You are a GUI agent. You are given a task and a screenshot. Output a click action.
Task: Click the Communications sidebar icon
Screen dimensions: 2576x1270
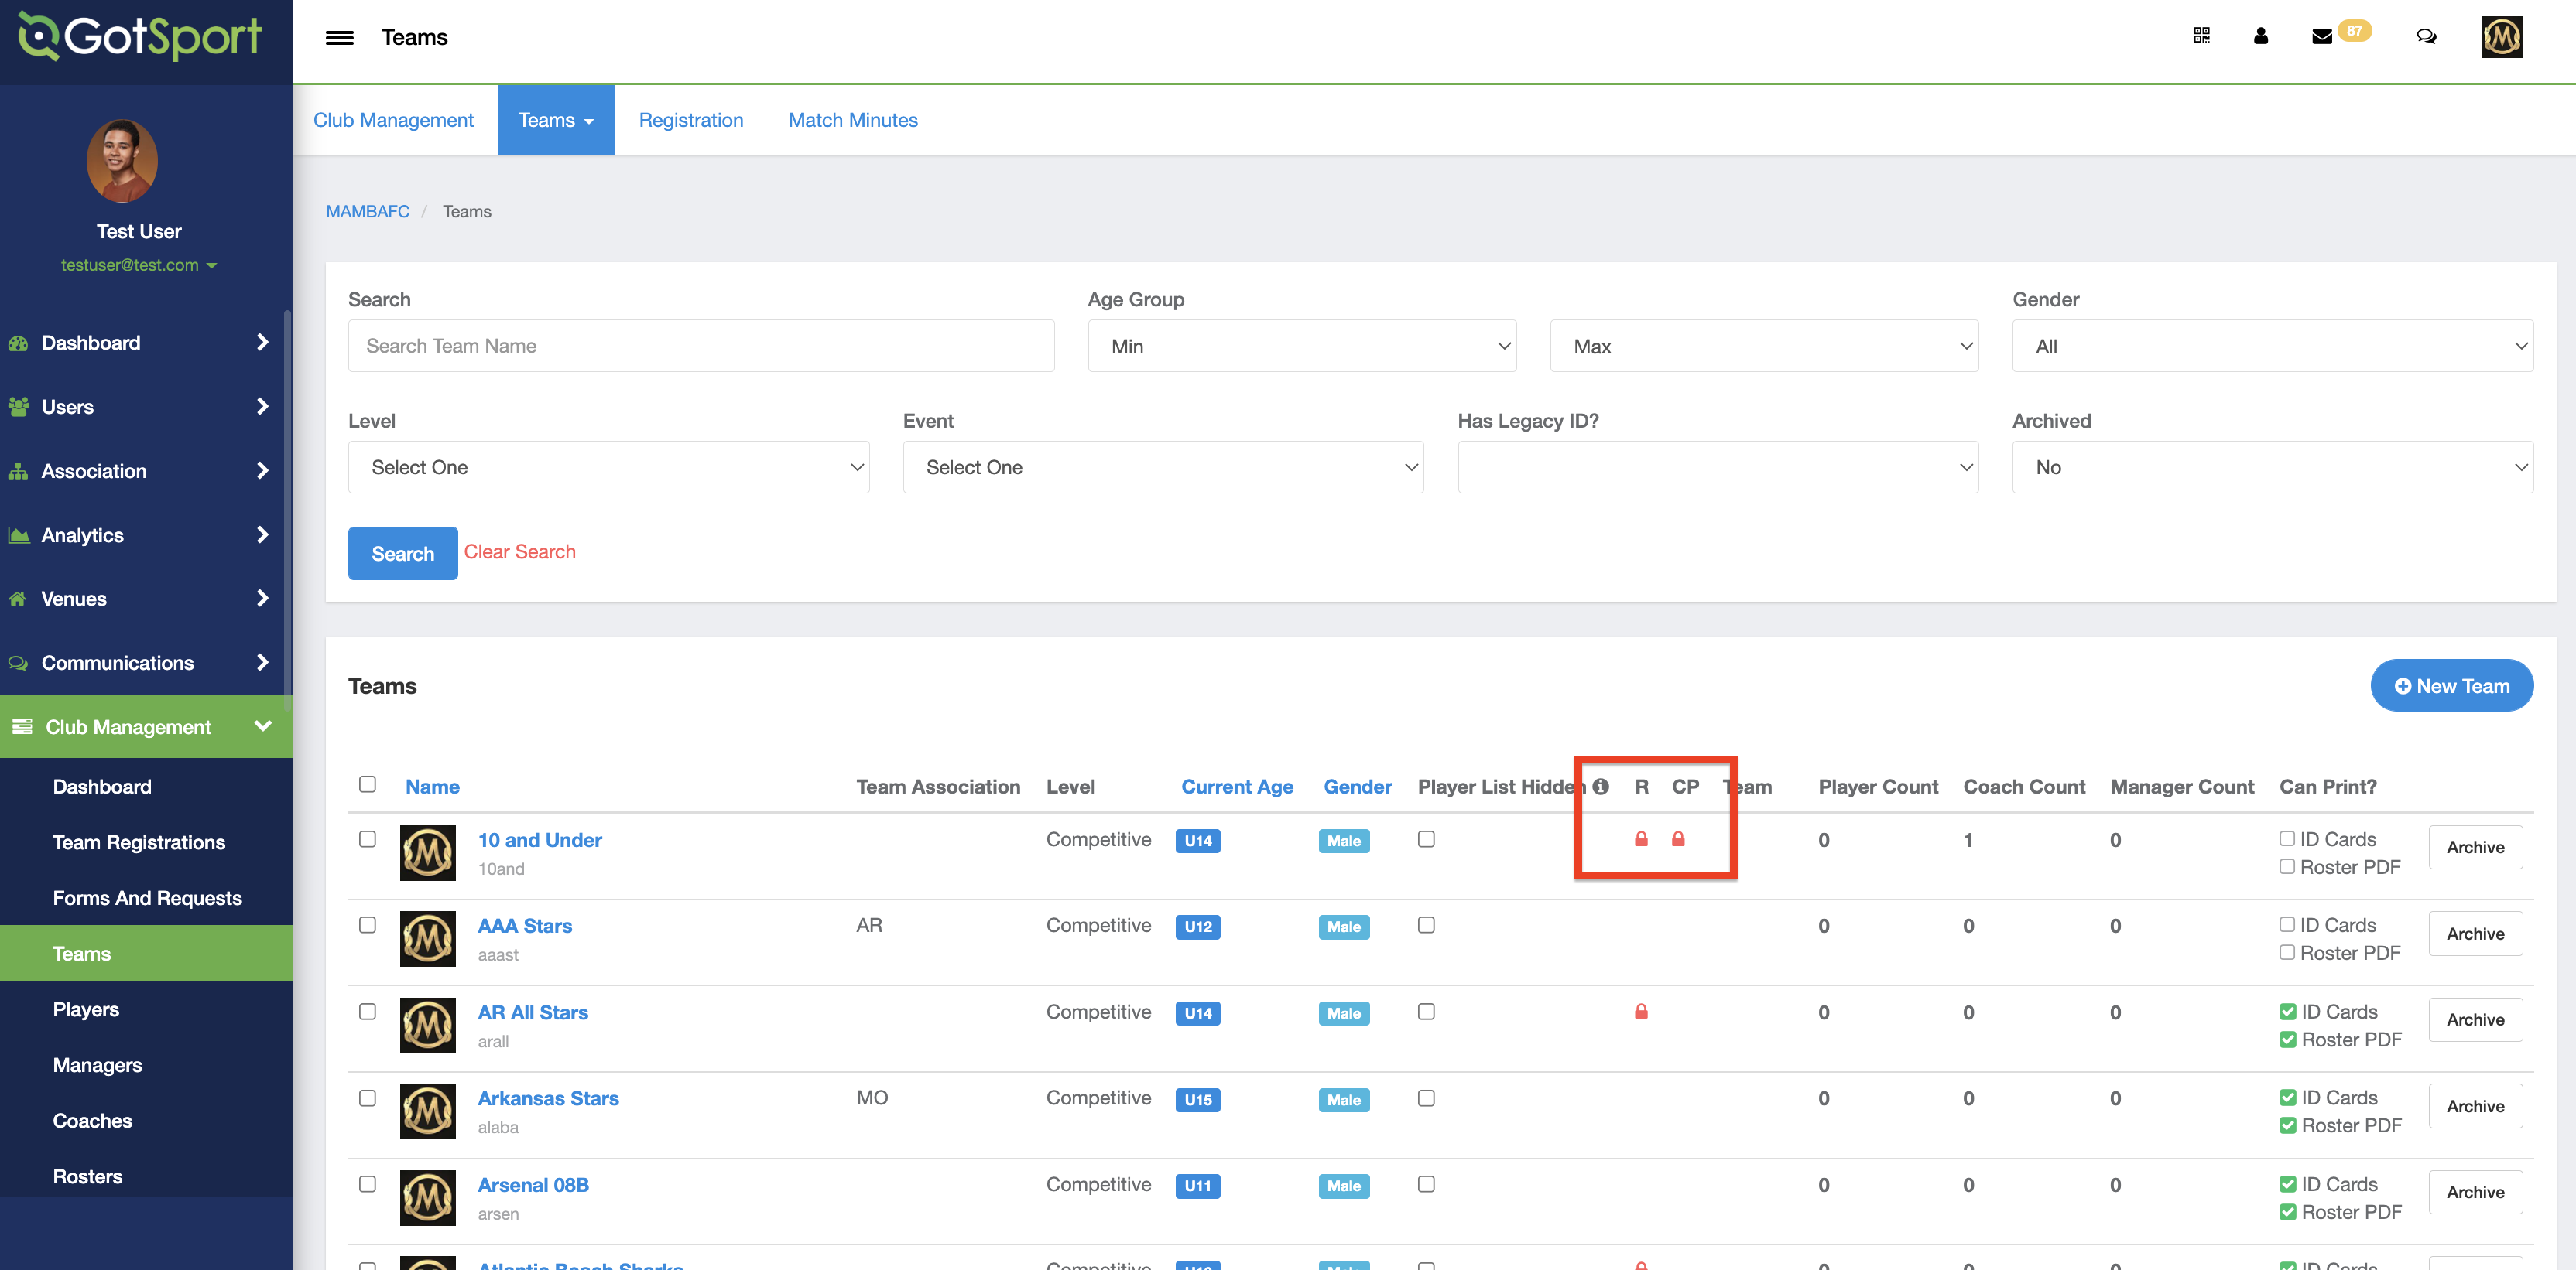point(18,663)
